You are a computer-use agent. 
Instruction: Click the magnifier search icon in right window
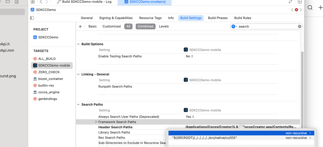click(x=310, y=8)
